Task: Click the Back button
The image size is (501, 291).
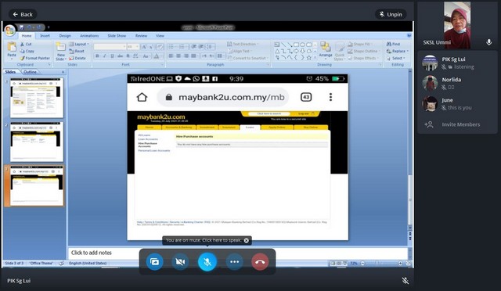Action: 23,14
